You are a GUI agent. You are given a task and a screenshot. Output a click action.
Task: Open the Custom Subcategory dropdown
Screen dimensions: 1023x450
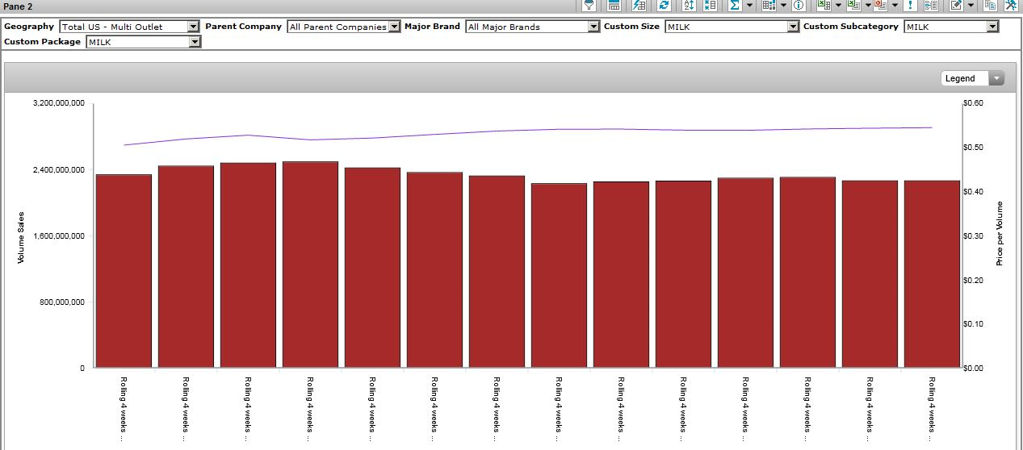[992, 27]
